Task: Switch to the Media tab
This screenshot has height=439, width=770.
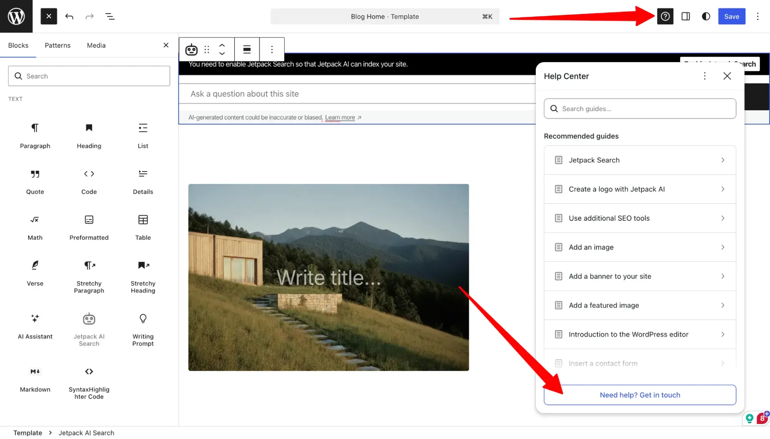Action: click(x=96, y=45)
